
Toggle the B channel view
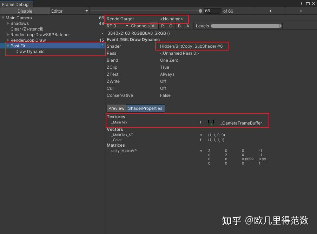click(x=179, y=26)
